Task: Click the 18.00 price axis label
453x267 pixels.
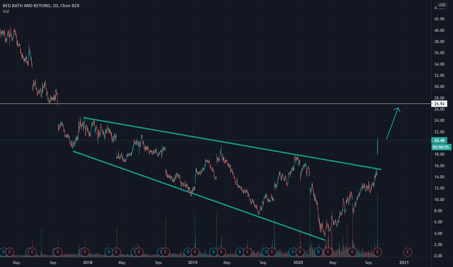Action: pos(439,154)
